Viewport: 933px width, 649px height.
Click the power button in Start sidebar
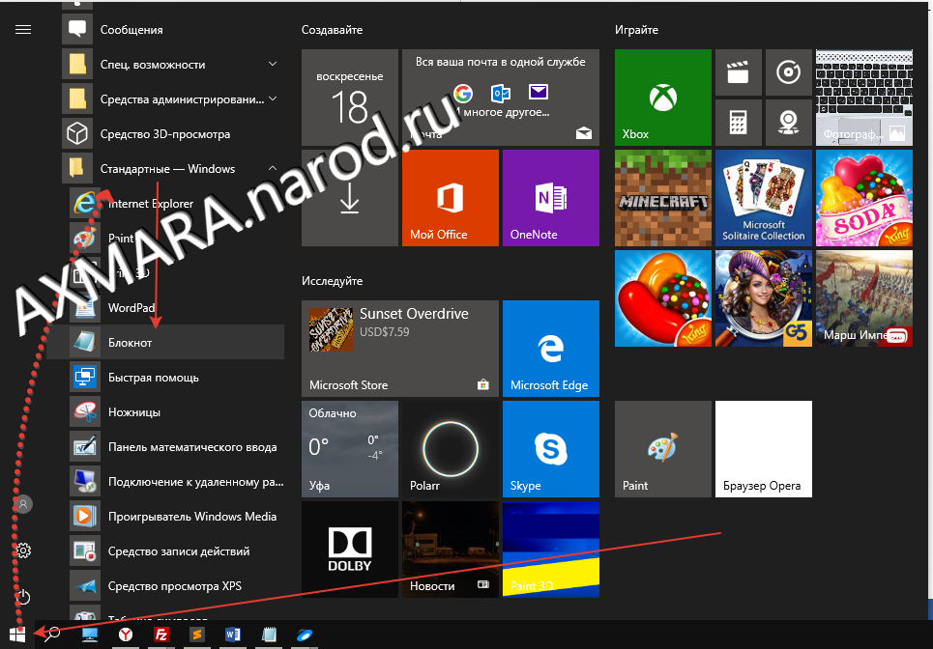23,597
